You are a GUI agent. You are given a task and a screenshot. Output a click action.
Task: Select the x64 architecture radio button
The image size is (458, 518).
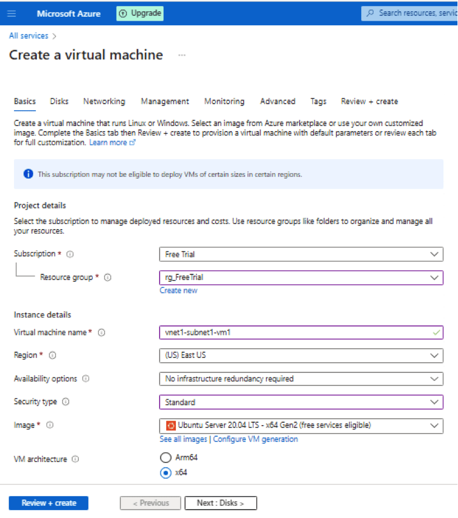click(165, 473)
